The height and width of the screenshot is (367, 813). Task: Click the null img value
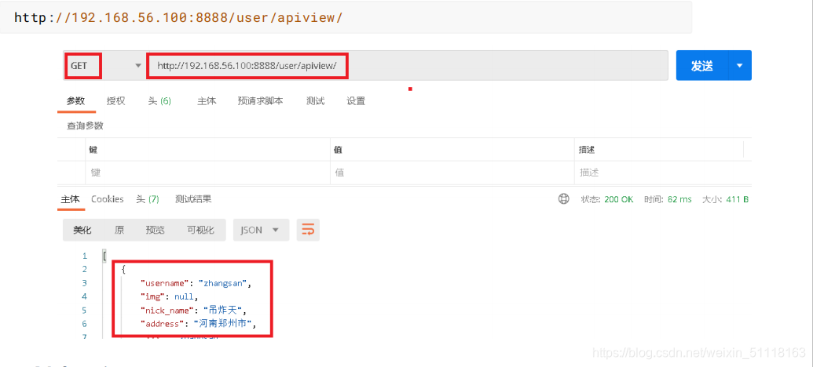(183, 296)
